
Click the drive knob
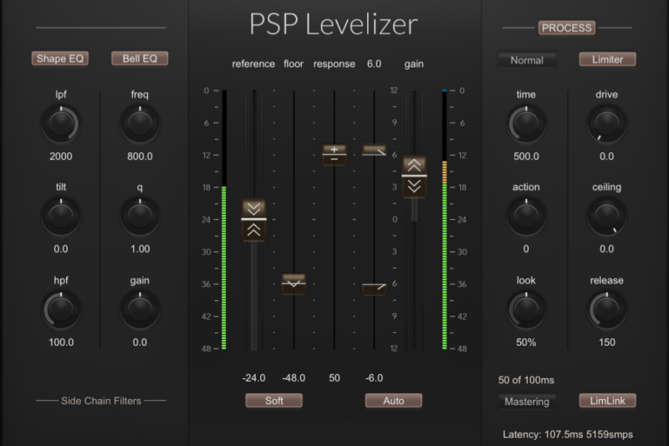[607, 124]
